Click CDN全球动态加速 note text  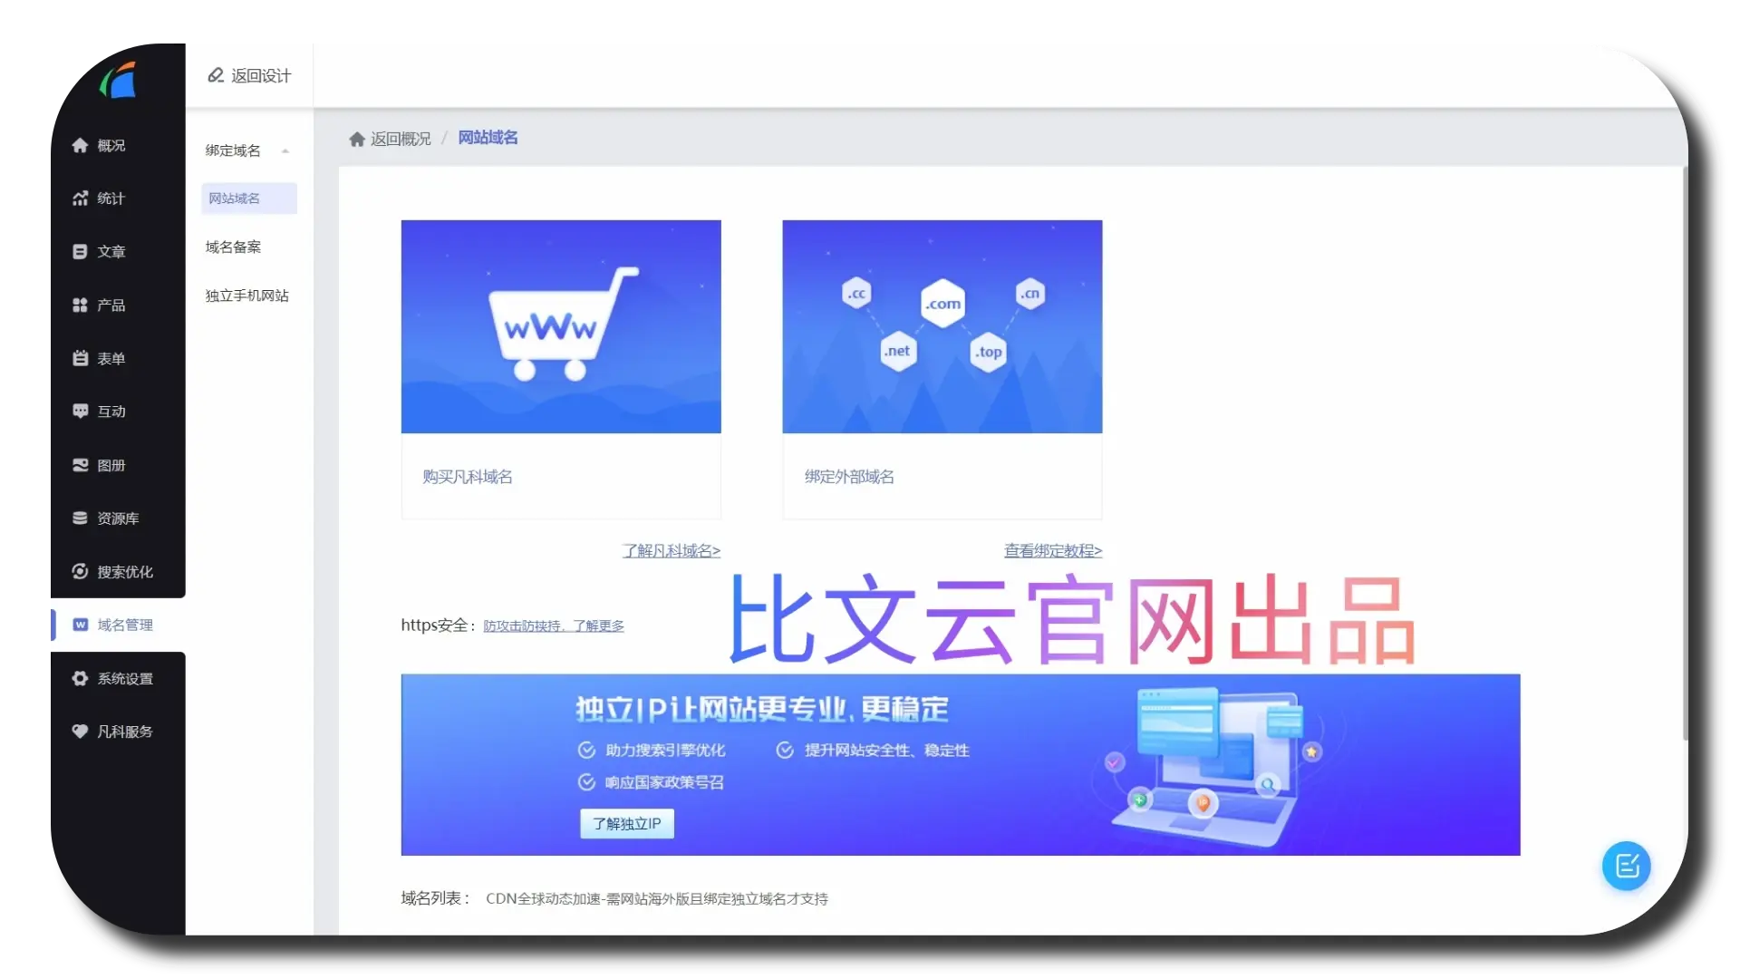pyautogui.click(x=657, y=899)
